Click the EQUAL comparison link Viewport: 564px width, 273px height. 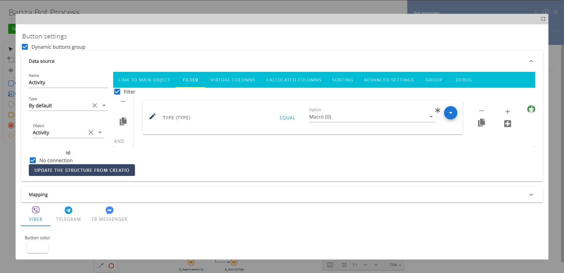tap(287, 118)
